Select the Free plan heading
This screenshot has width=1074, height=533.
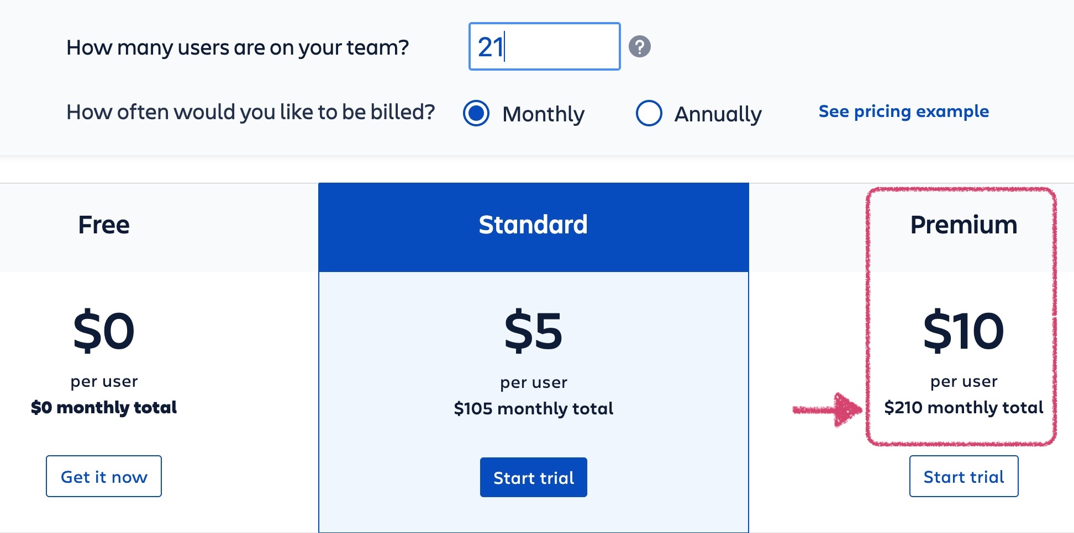point(104,225)
